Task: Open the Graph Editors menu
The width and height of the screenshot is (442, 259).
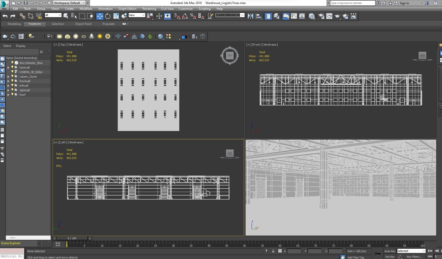Action: (127, 9)
